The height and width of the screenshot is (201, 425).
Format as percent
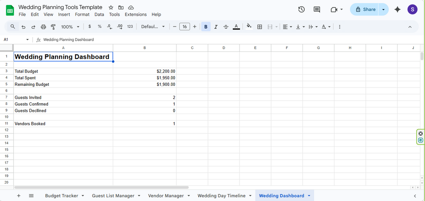pyautogui.click(x=100, y=27)
